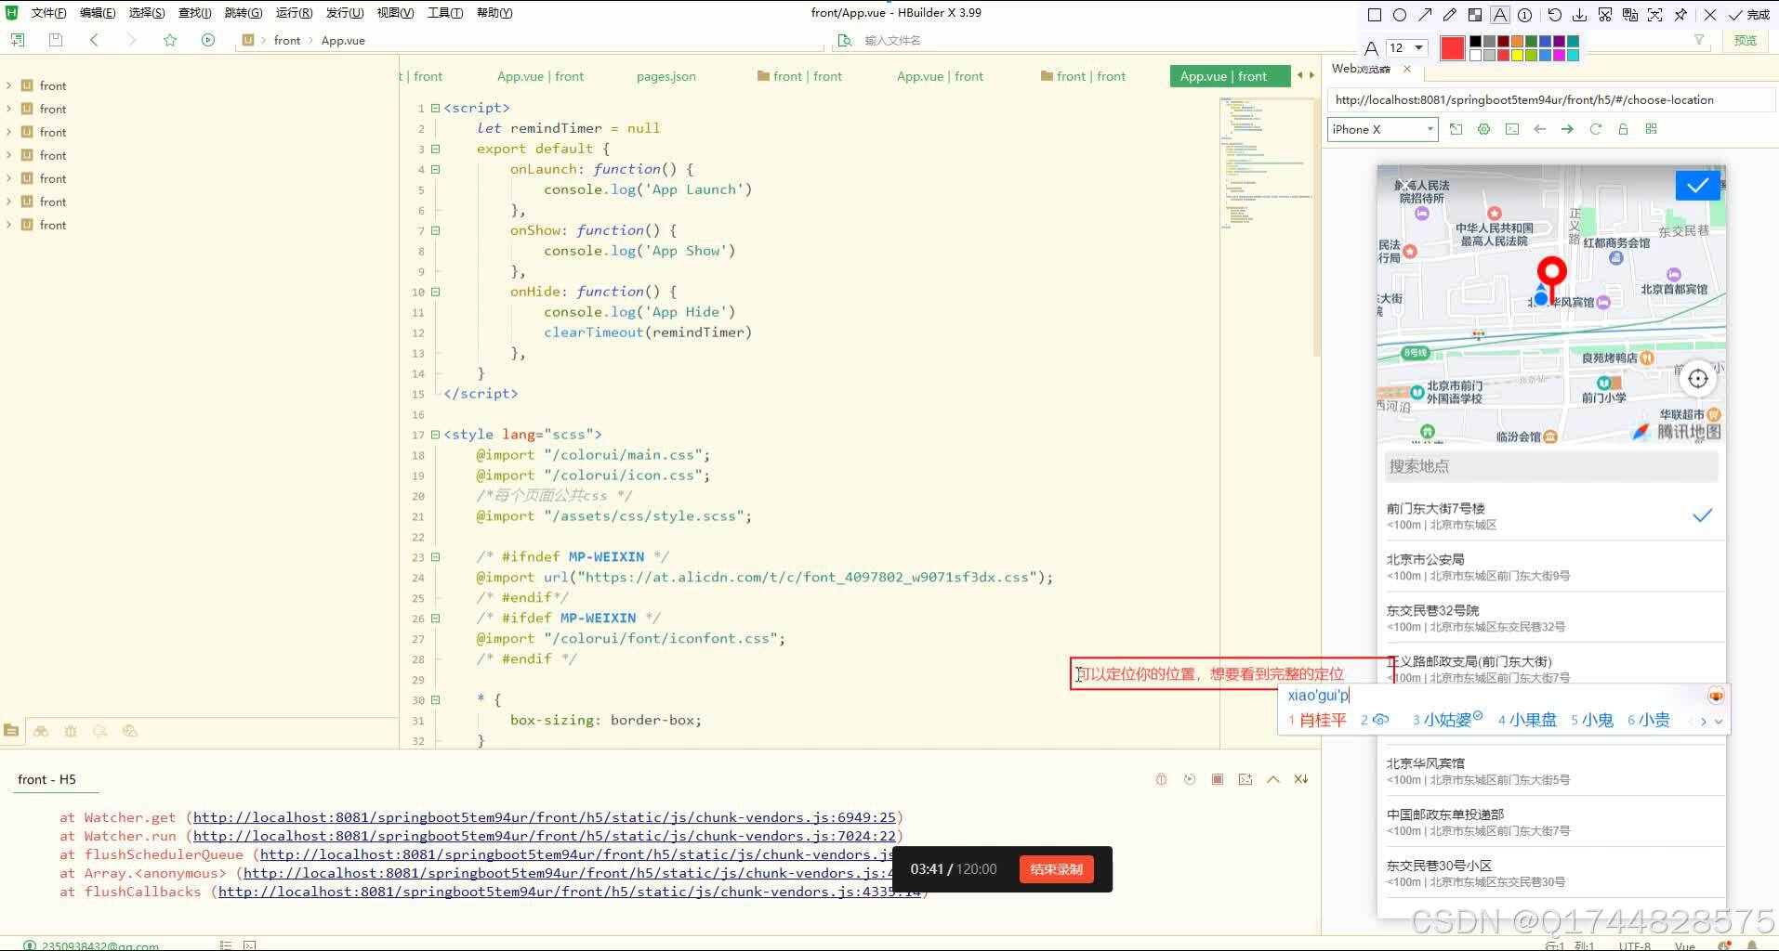Select the rectangle annotation tool

pyautogui.click(x=1375, y=15)
